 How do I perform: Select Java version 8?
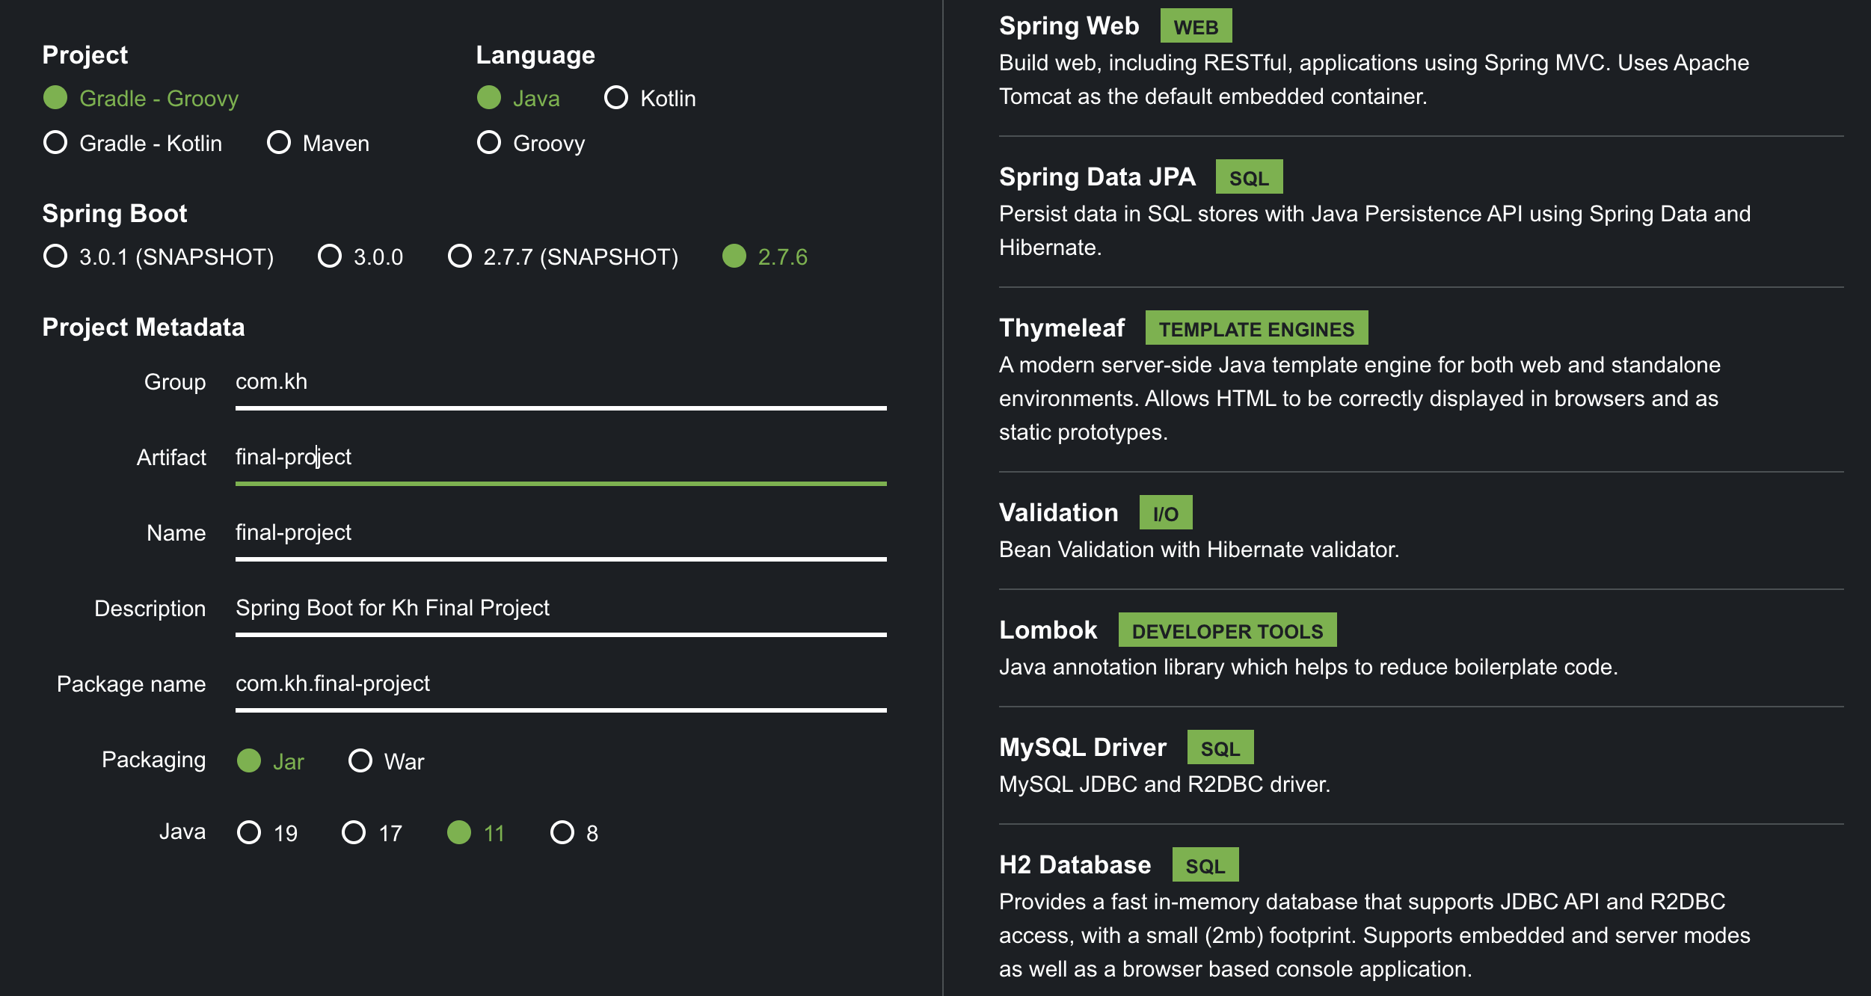click(562, 831)
